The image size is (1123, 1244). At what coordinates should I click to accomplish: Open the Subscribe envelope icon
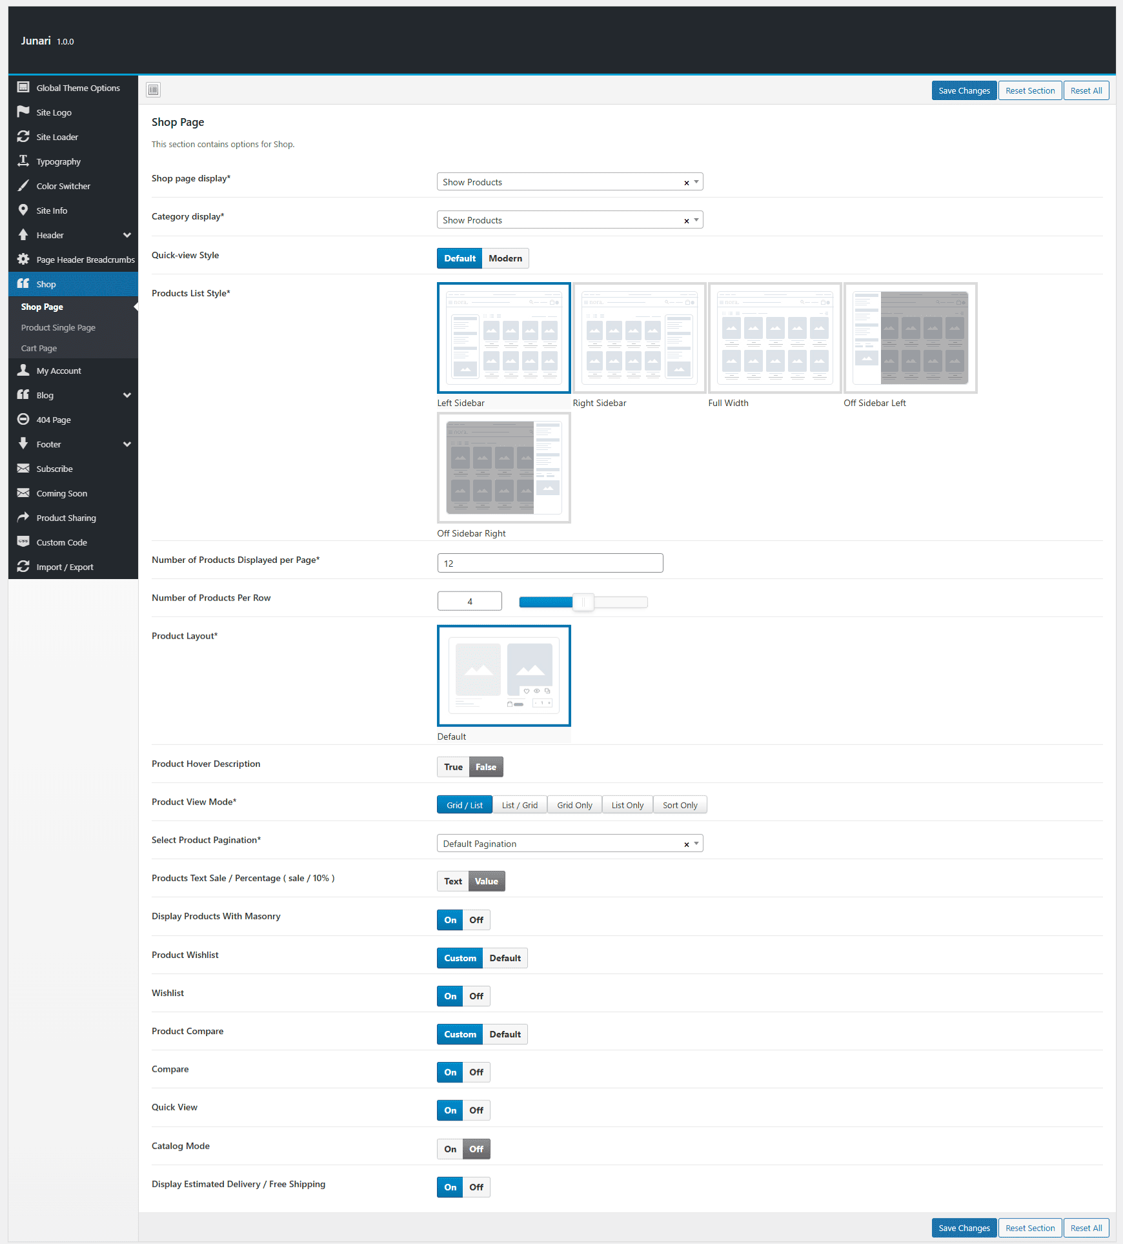click(x=23, y=468)
